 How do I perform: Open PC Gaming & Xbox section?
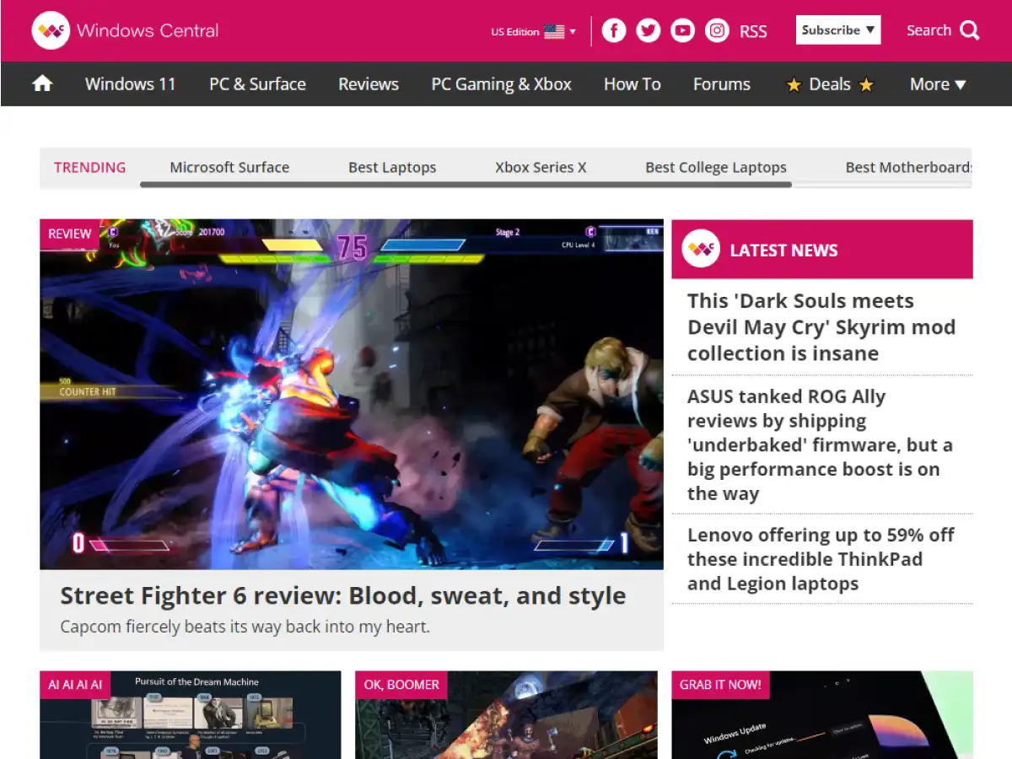coord(501,84)
